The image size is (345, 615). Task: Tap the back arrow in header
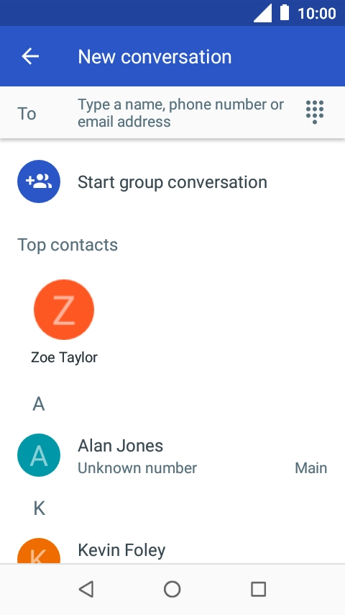click(x=30, y=56)
